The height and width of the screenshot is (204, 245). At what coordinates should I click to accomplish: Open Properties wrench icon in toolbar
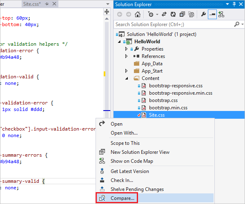pos(203,15)
